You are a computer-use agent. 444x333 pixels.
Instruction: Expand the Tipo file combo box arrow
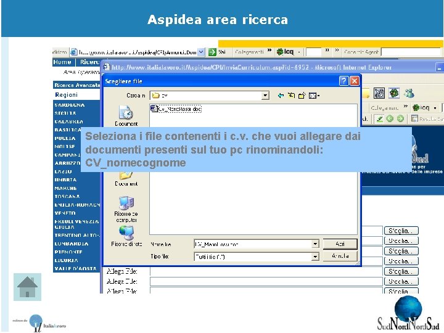315,257
